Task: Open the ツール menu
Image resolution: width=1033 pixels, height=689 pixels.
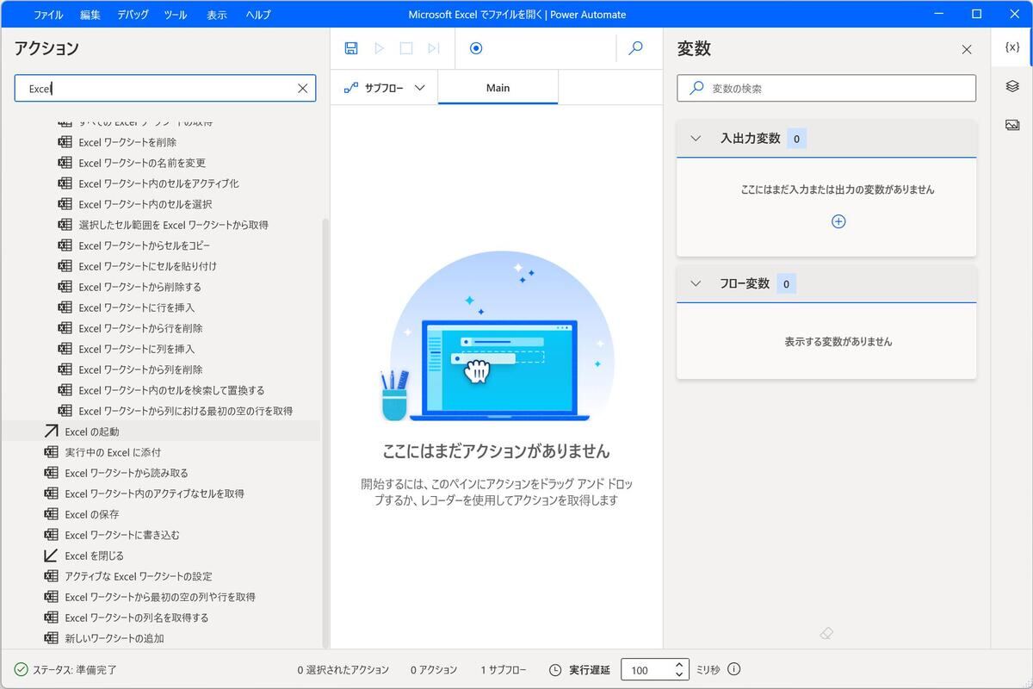Action: (175, 15)
